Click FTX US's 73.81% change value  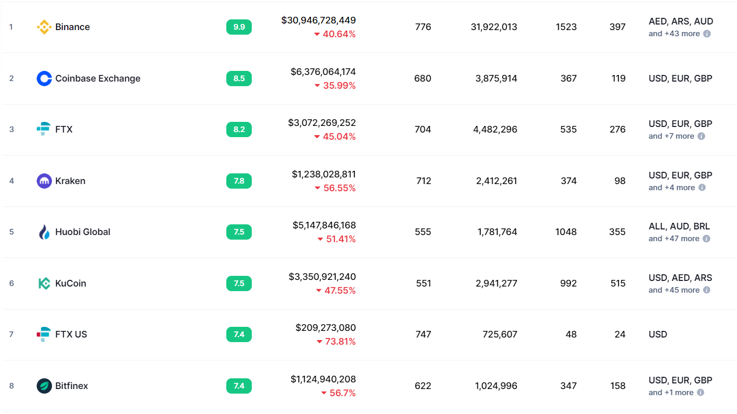click(340, 342)
